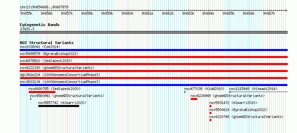Click the blue esv3633134 variant bar
Image resolution: width=297 pixels, height=133 pixels.
point(154,85)
